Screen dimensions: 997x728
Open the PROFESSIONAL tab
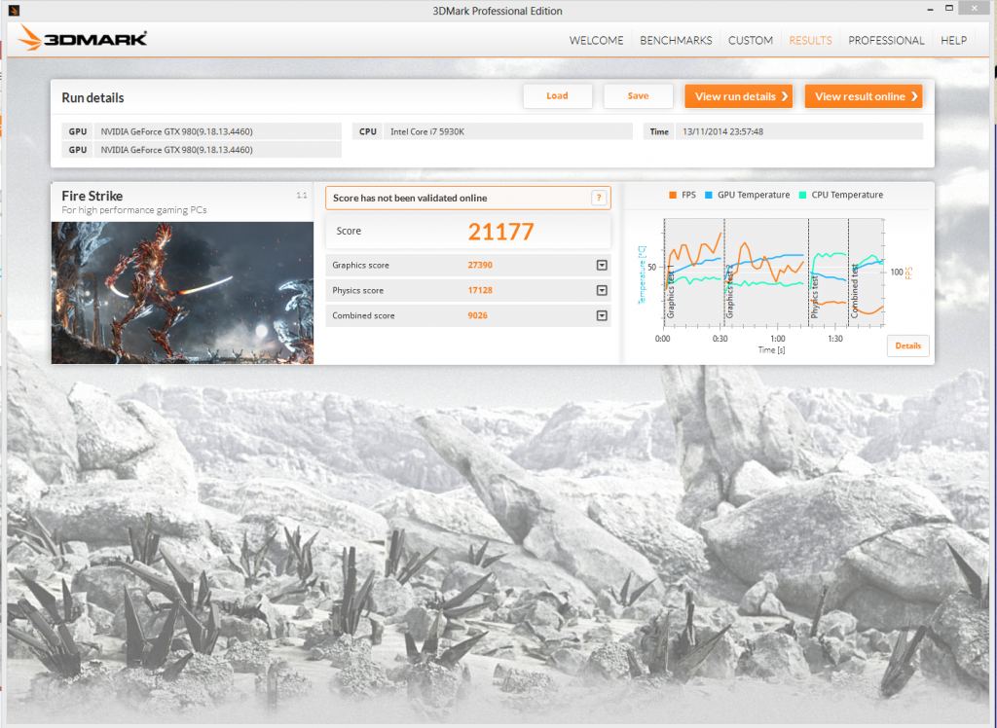point(886,40)
